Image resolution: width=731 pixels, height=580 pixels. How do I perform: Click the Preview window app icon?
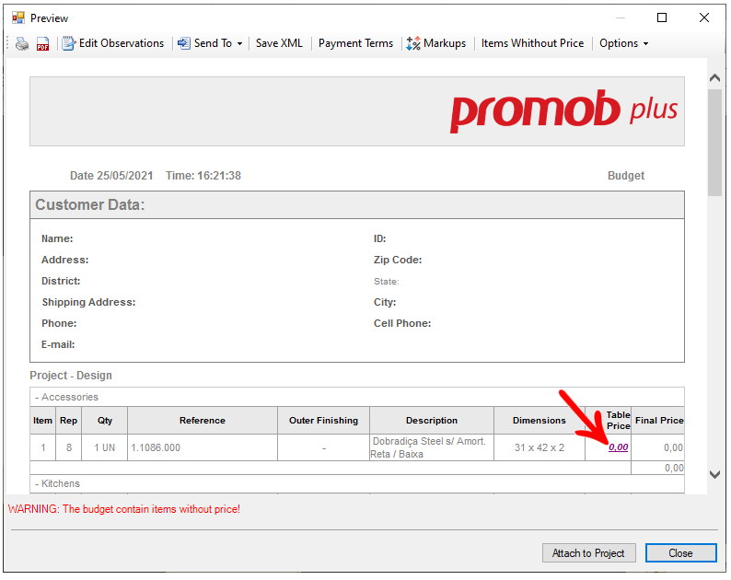tap(18, 18)
